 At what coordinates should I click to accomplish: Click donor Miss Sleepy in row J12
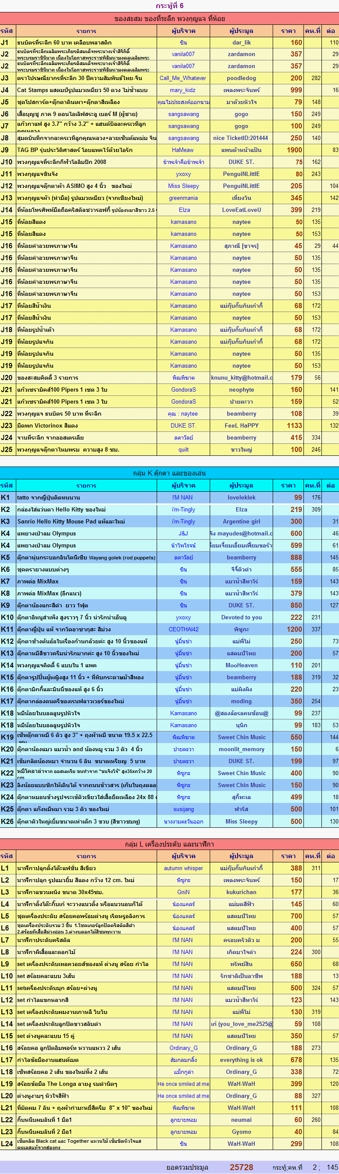(x=183, y=186)
